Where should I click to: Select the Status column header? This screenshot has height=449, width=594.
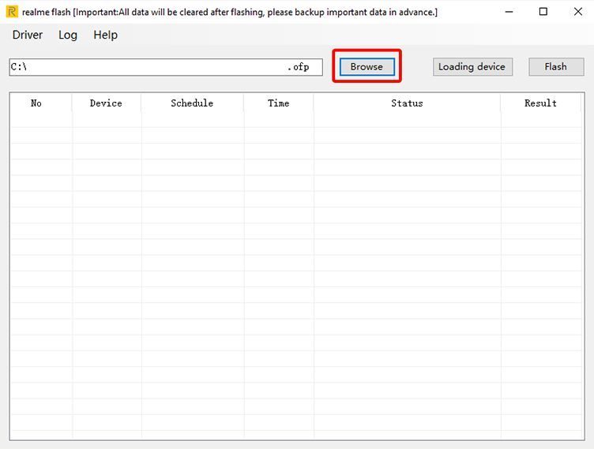[x=407, y=103]
